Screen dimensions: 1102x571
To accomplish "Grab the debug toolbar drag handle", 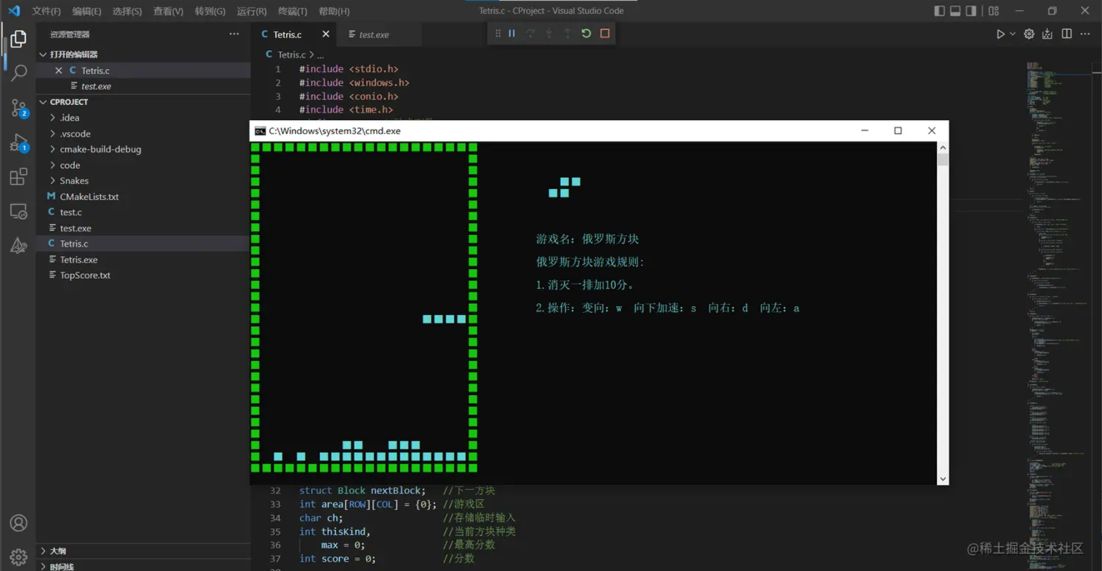I will (x=497, y=34).
